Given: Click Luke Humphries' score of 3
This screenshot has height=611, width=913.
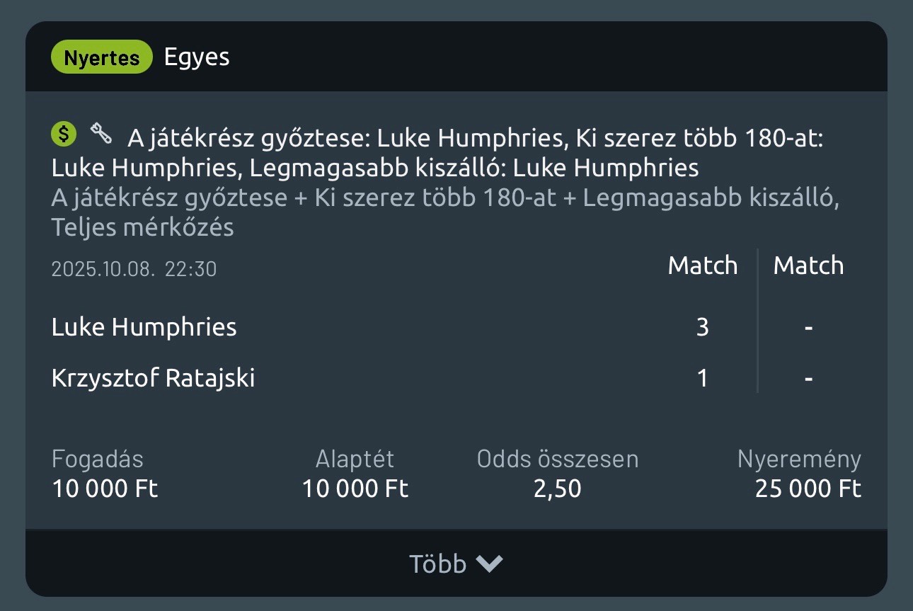Looking at the screenshot, I should tap(702, 327).
